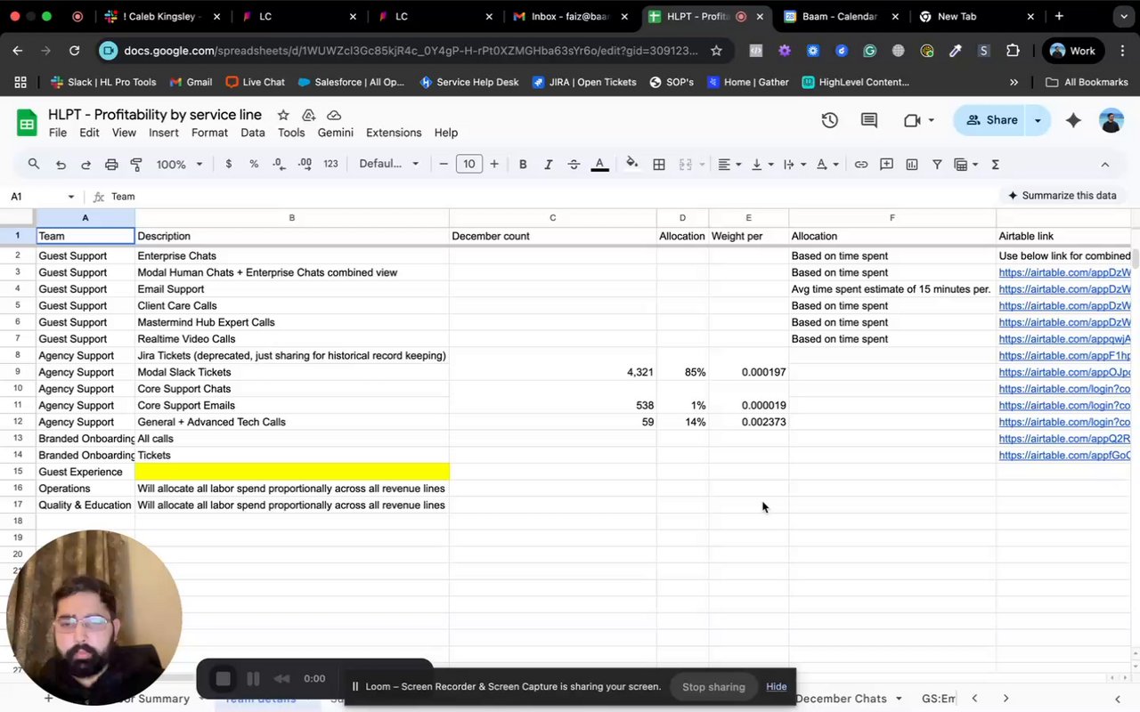Undo the last action
Image resolution: width=1140 pixels, height=712 pixels.
(61, 164)
